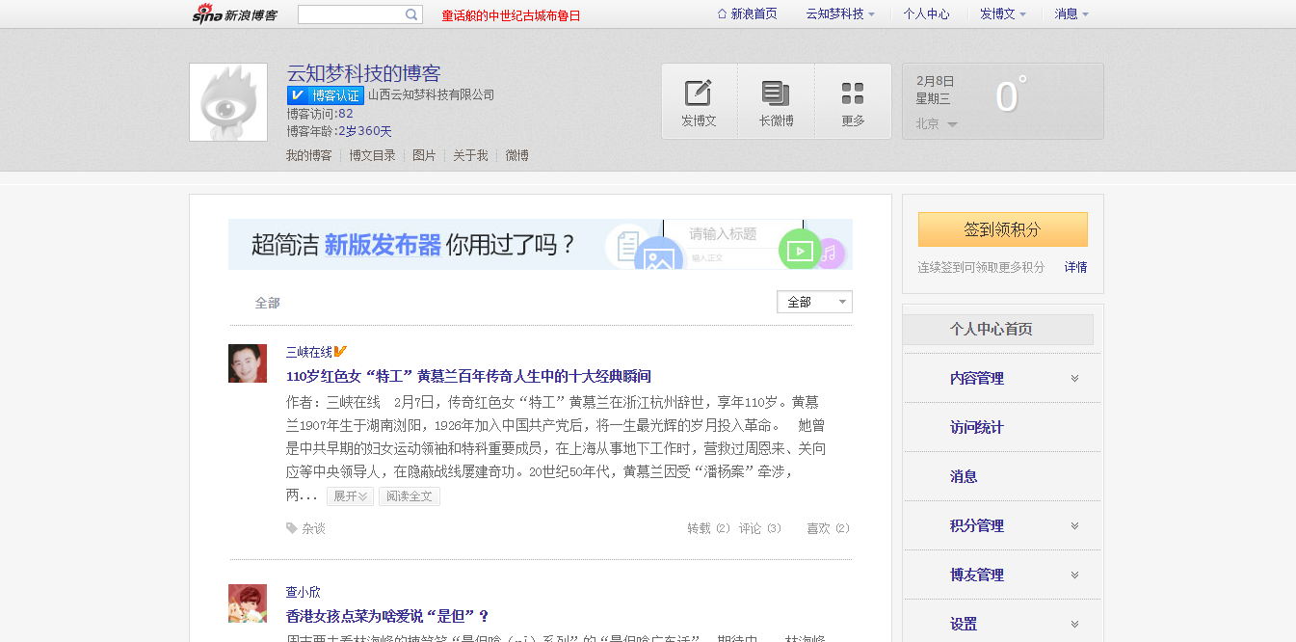Click 转载 (2) on first post
This screenshot has width=1296, height=642.
709,528
